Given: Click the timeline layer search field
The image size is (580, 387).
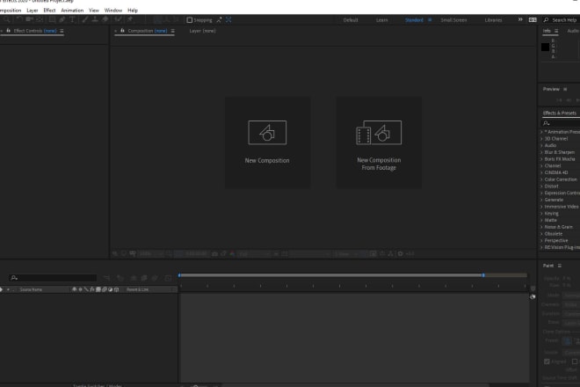Looking at the screenshot, I should [53, 278].
